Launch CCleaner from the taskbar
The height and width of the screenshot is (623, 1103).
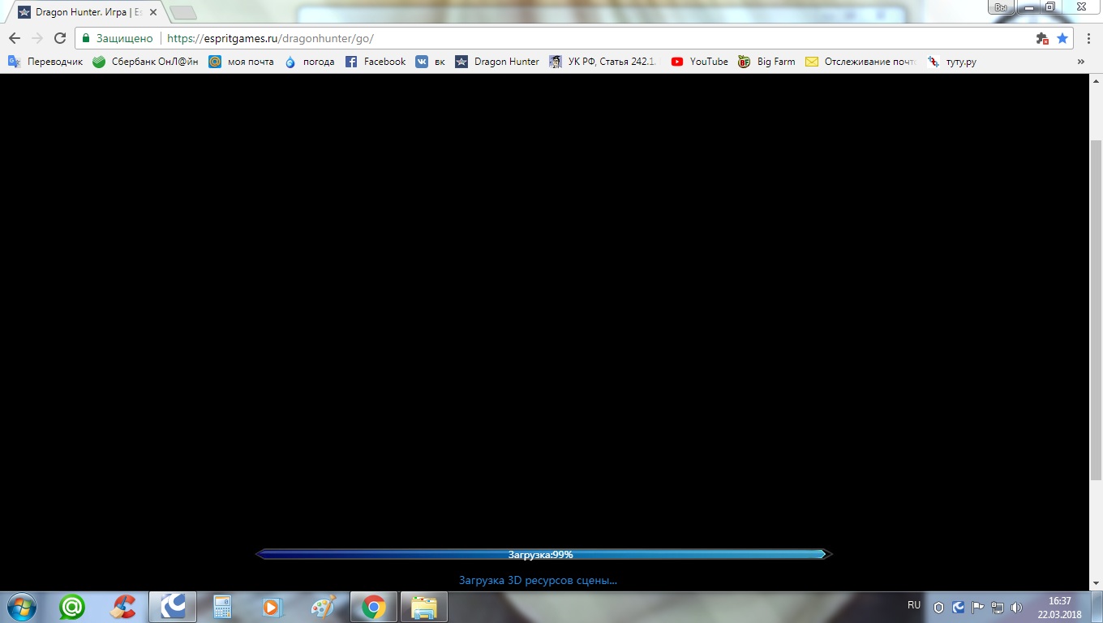123,606
